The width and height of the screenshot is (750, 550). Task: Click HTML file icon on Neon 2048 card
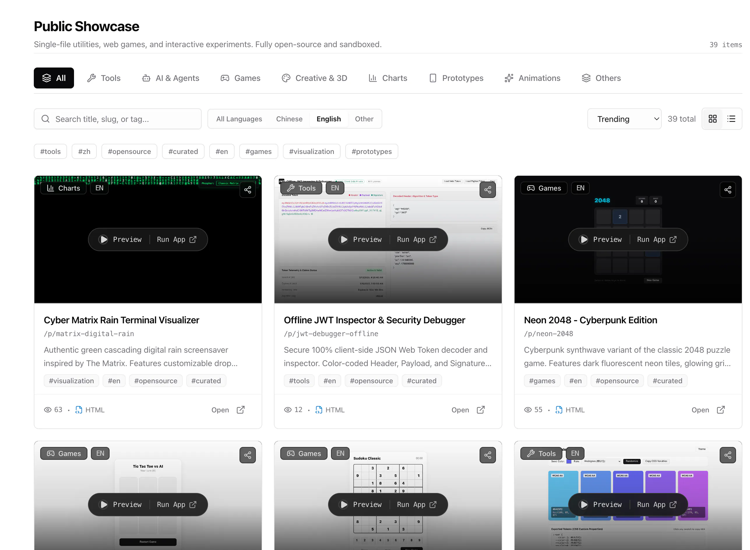[x=559, y=409]
